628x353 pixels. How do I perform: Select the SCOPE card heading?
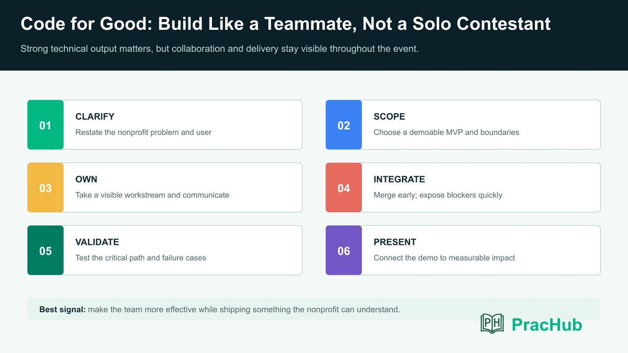coord(389,116)
